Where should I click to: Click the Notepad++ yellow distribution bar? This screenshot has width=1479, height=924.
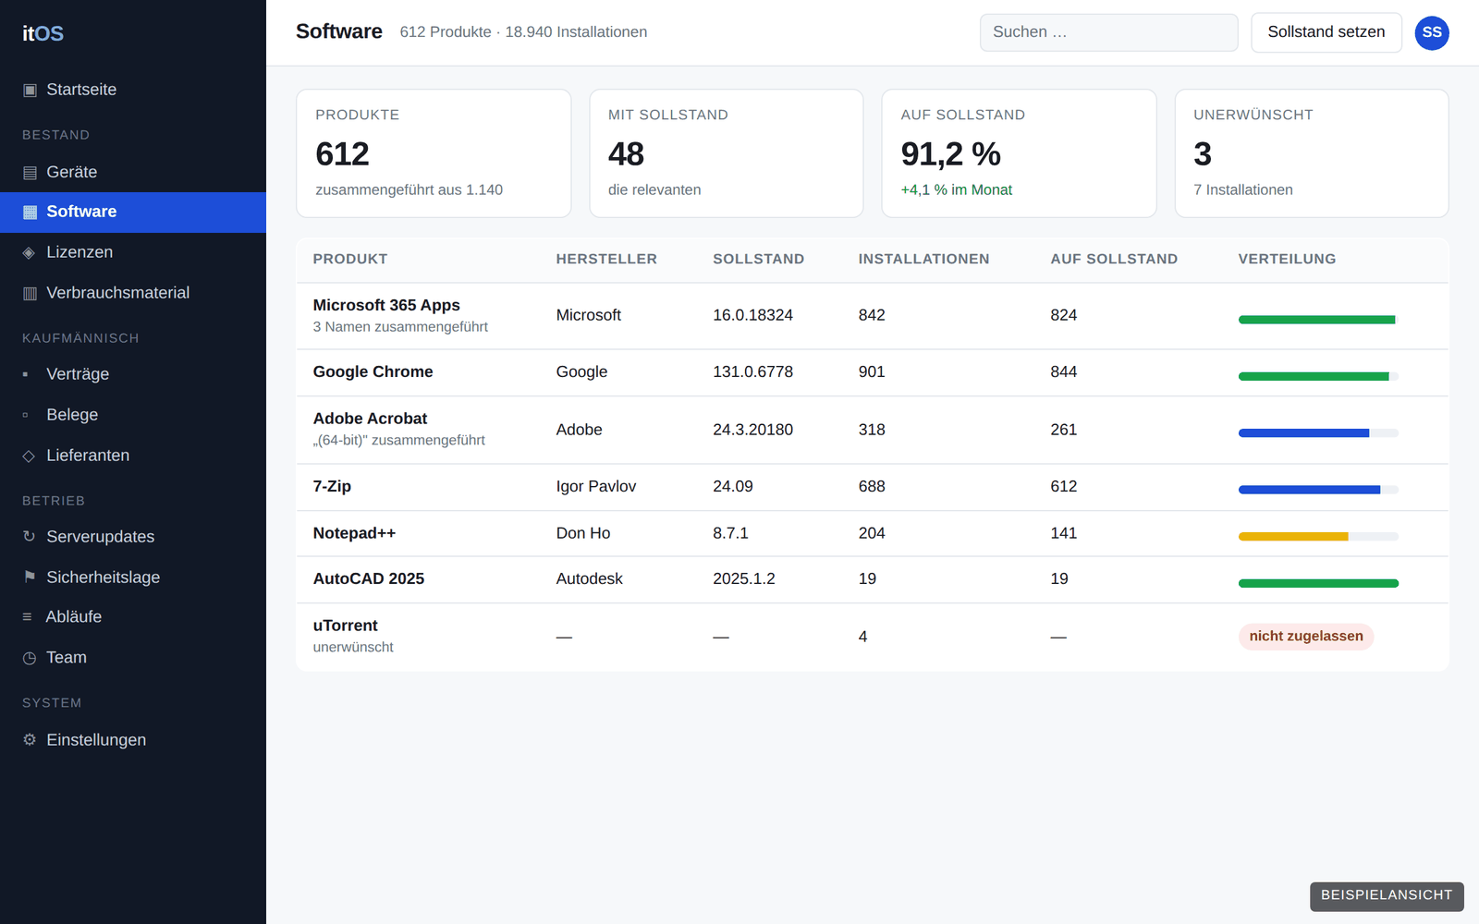tap(1318, 536)
